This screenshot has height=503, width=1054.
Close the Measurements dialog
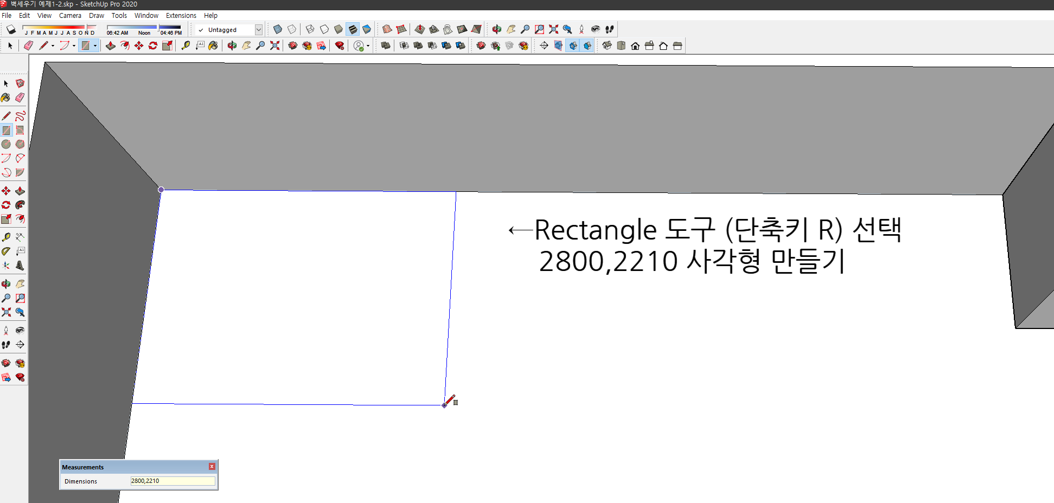coord(212,467)
